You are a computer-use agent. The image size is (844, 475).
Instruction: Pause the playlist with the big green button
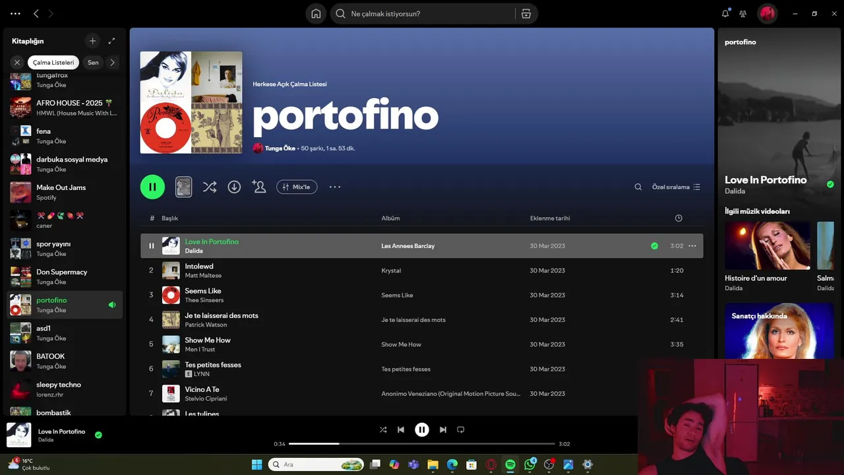pos(152,187)
